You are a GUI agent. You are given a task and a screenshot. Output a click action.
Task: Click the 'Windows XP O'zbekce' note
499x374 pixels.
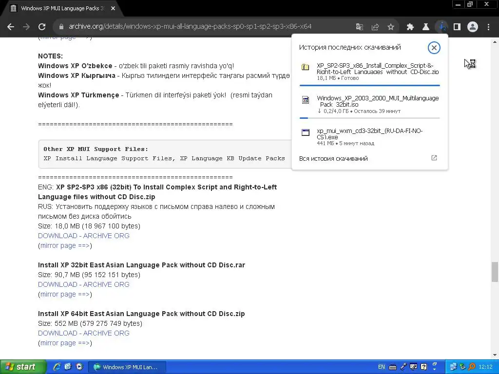(x=136, y=66)
